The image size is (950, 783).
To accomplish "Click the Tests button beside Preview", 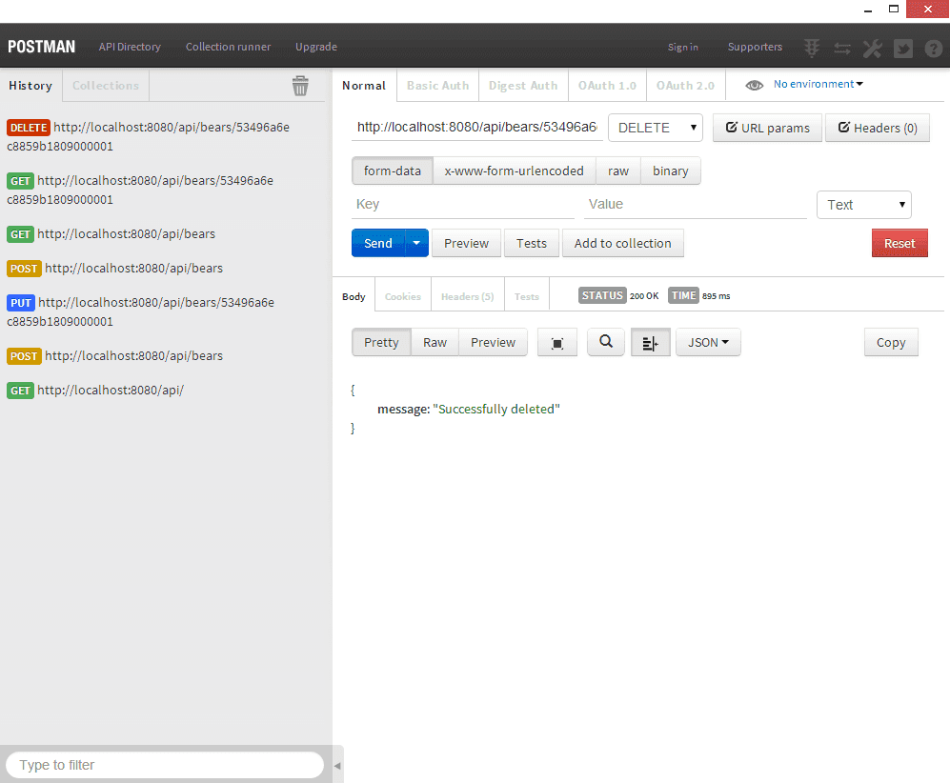I will (x=532, y=243).
